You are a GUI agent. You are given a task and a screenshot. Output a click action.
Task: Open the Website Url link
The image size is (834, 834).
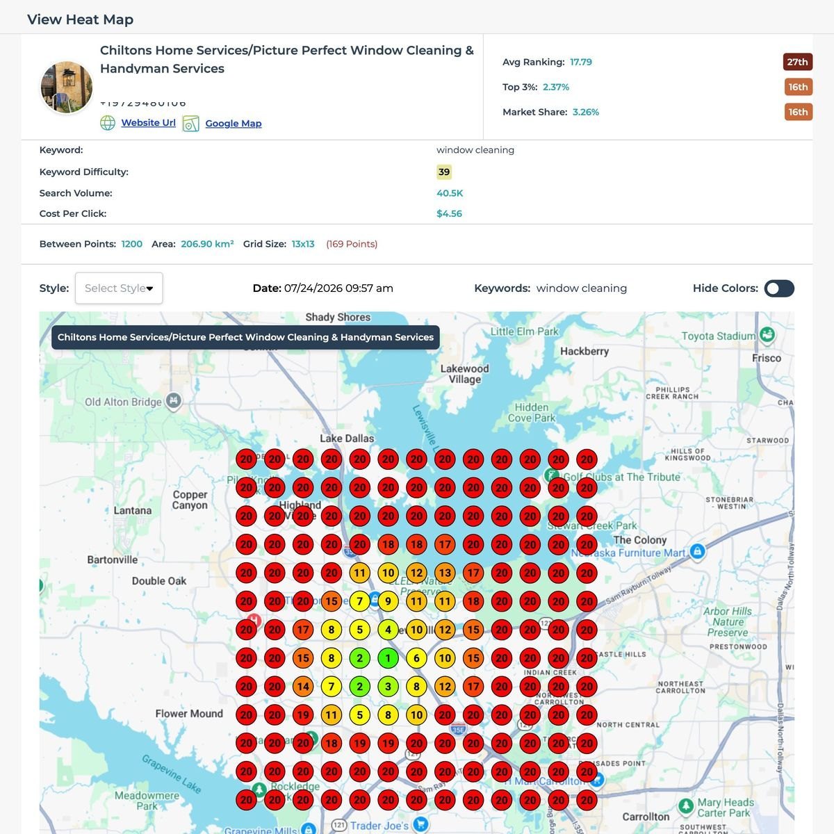[148, 122]
